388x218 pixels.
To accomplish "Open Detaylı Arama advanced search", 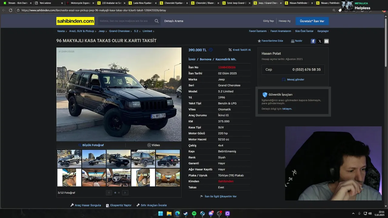I will tap(174, 21).
